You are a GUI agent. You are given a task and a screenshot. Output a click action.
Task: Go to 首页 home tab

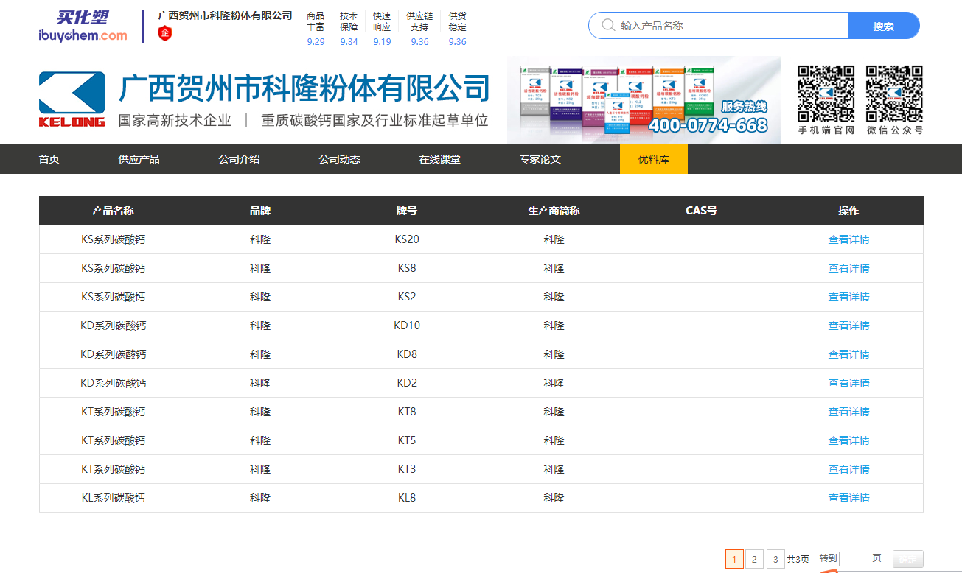click(x=49, y=159)
